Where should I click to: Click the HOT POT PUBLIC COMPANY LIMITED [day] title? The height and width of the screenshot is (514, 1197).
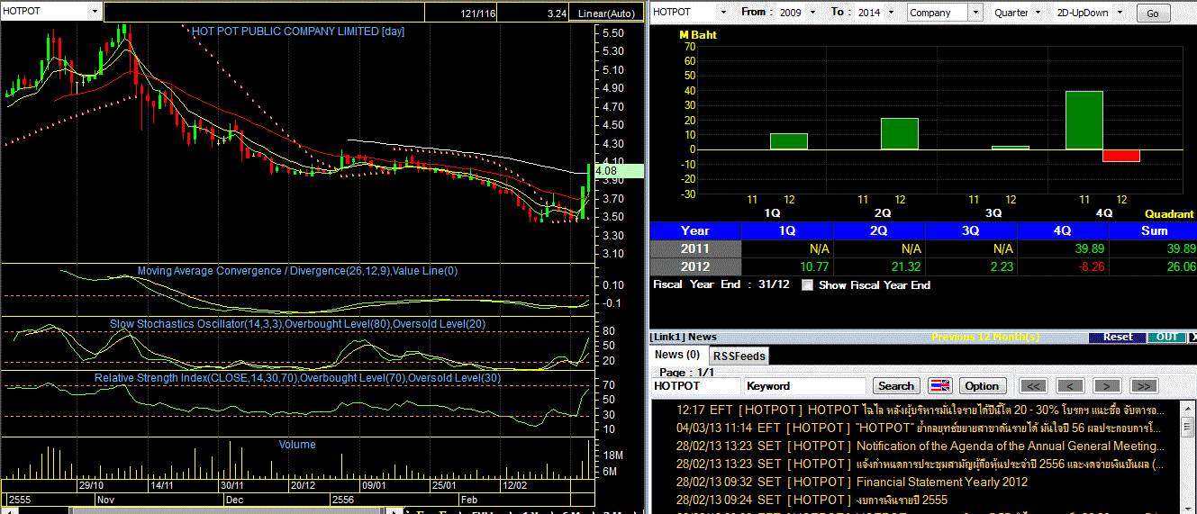click(298, 31)
